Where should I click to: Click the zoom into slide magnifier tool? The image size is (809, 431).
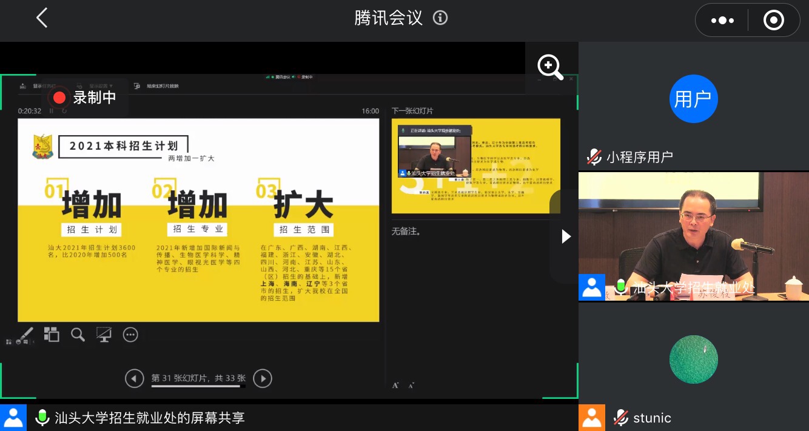(x=78, y=335)
